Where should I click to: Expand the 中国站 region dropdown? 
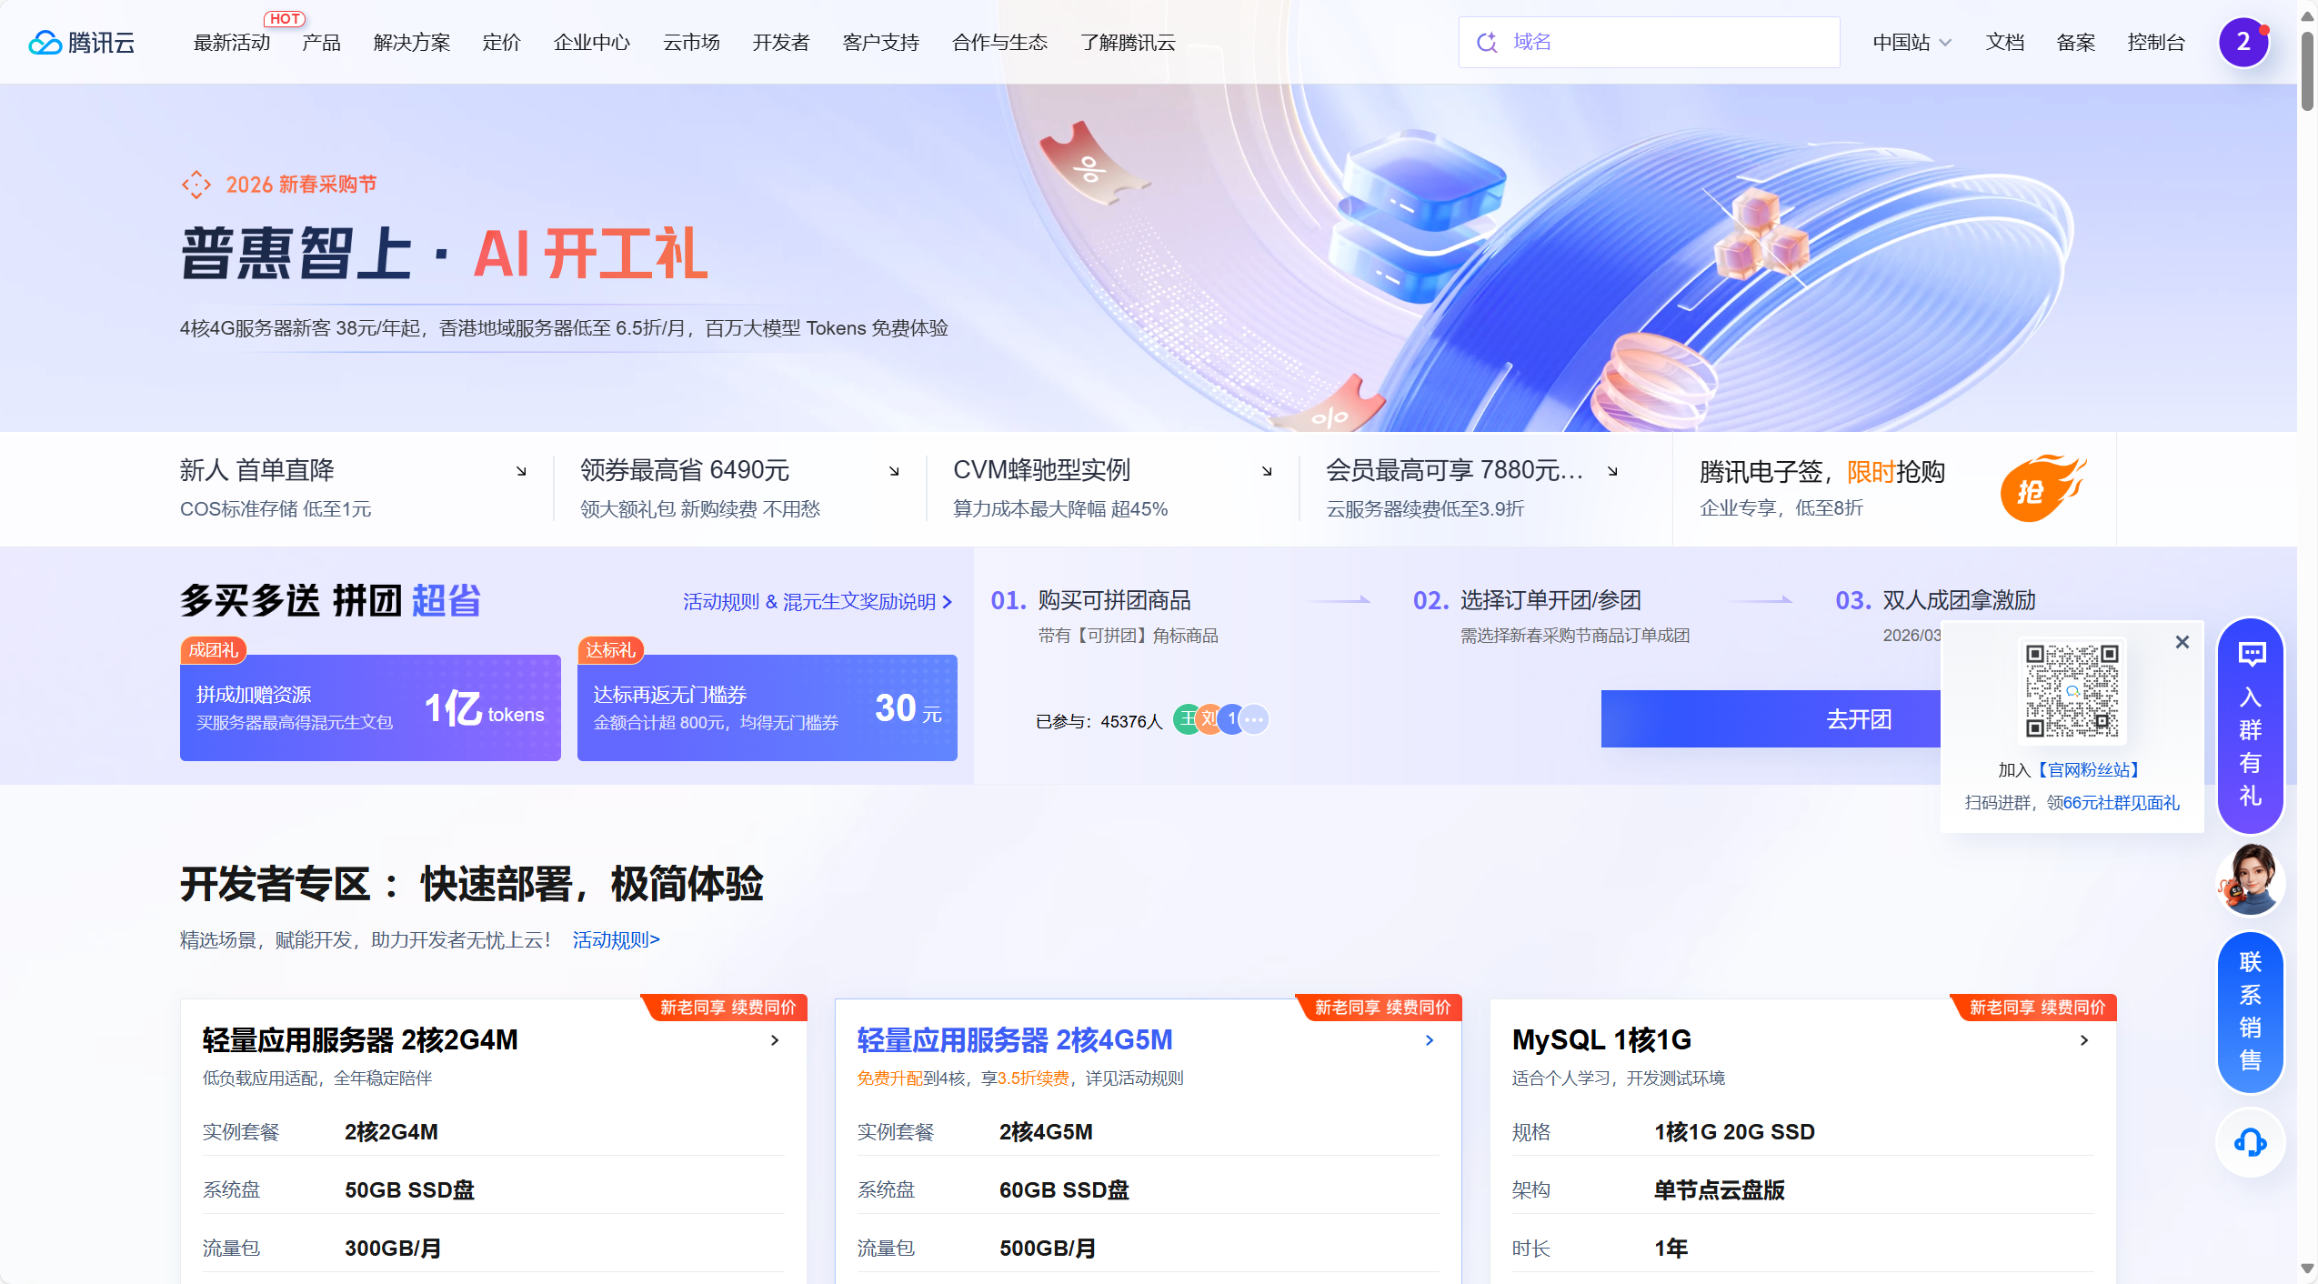pyautogui.click(x=1912, y=43)
